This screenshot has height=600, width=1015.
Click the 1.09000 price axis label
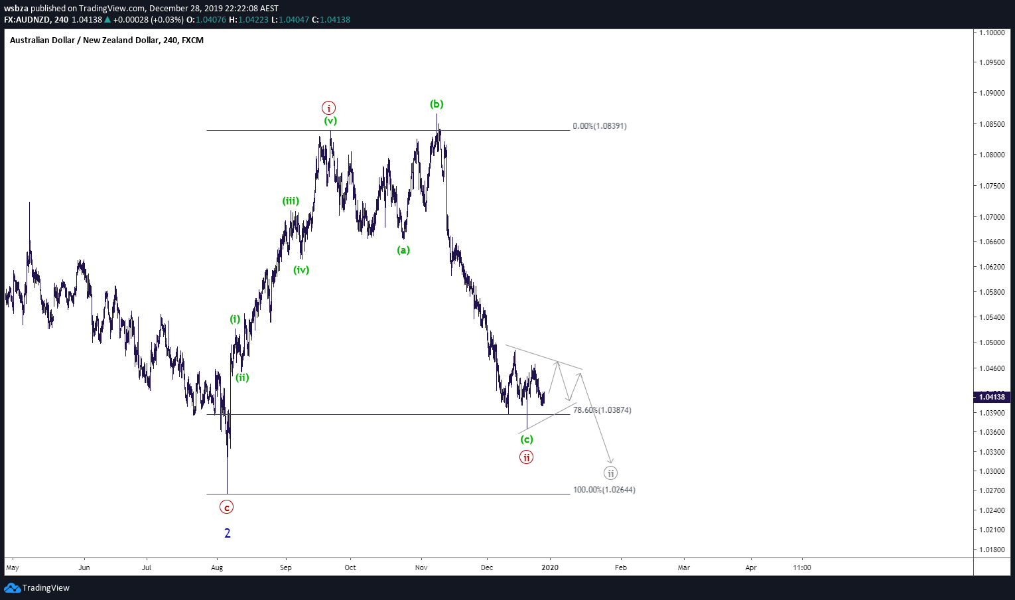[992, 93]
